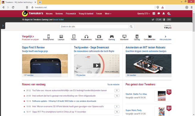The width and height of the screenshot is (195, 116).
Task: Select the Tablets category icon
Action: click(74, 37)
